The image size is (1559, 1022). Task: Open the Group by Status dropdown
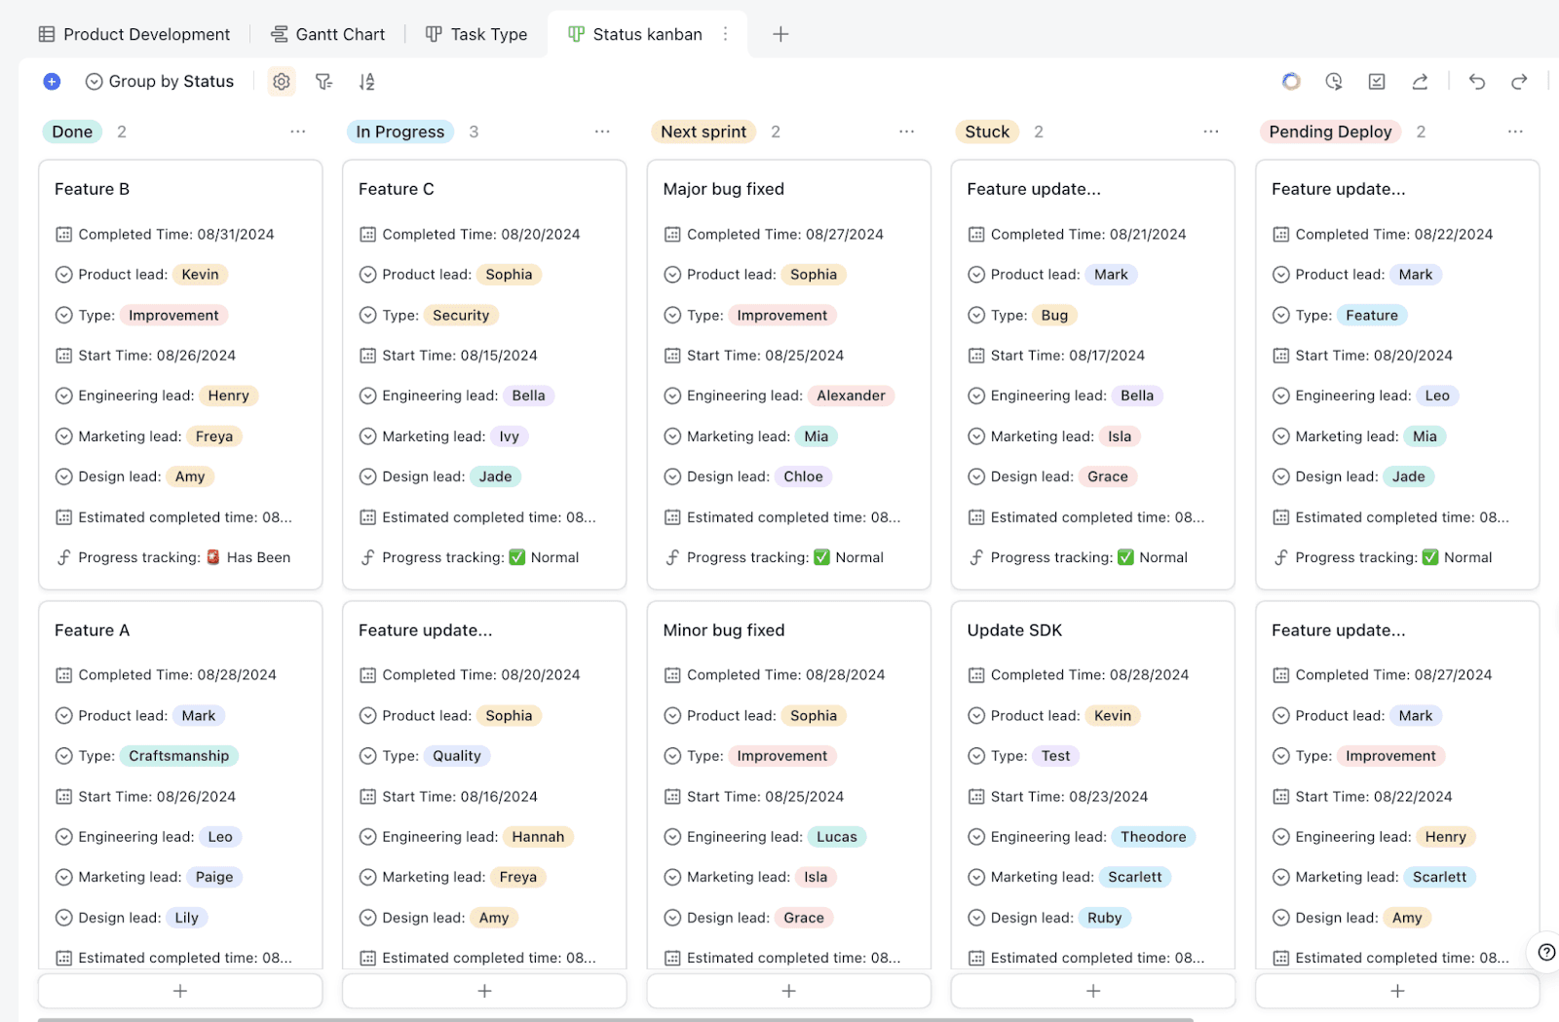(159, 81)
